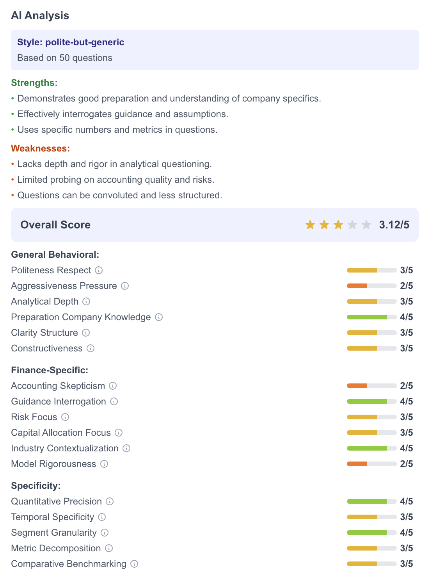This screenshot has width=430, height=581.
Task: Click the Overall Score star rating
Action: click(338, 225)
